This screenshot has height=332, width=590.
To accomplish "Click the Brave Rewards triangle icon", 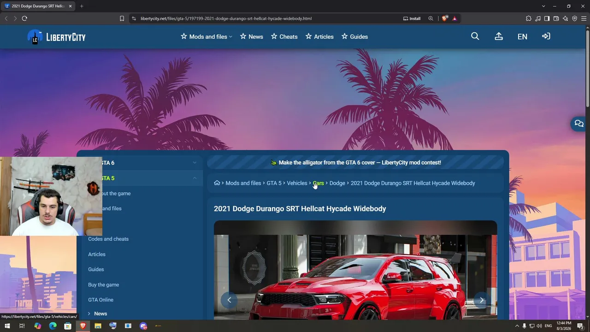I will pos(454,18).
